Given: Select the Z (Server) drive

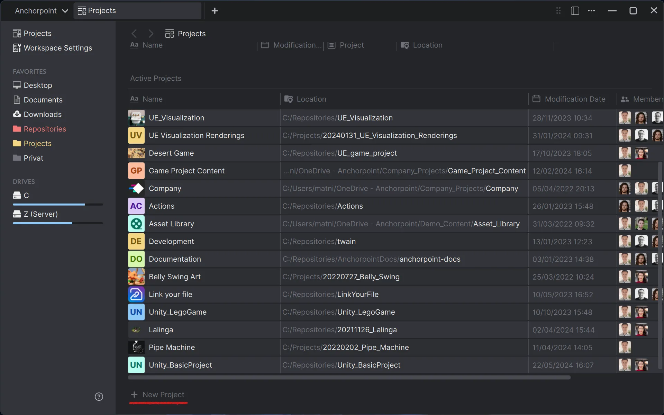Looking at the screenshot, I should click(40, 214).
